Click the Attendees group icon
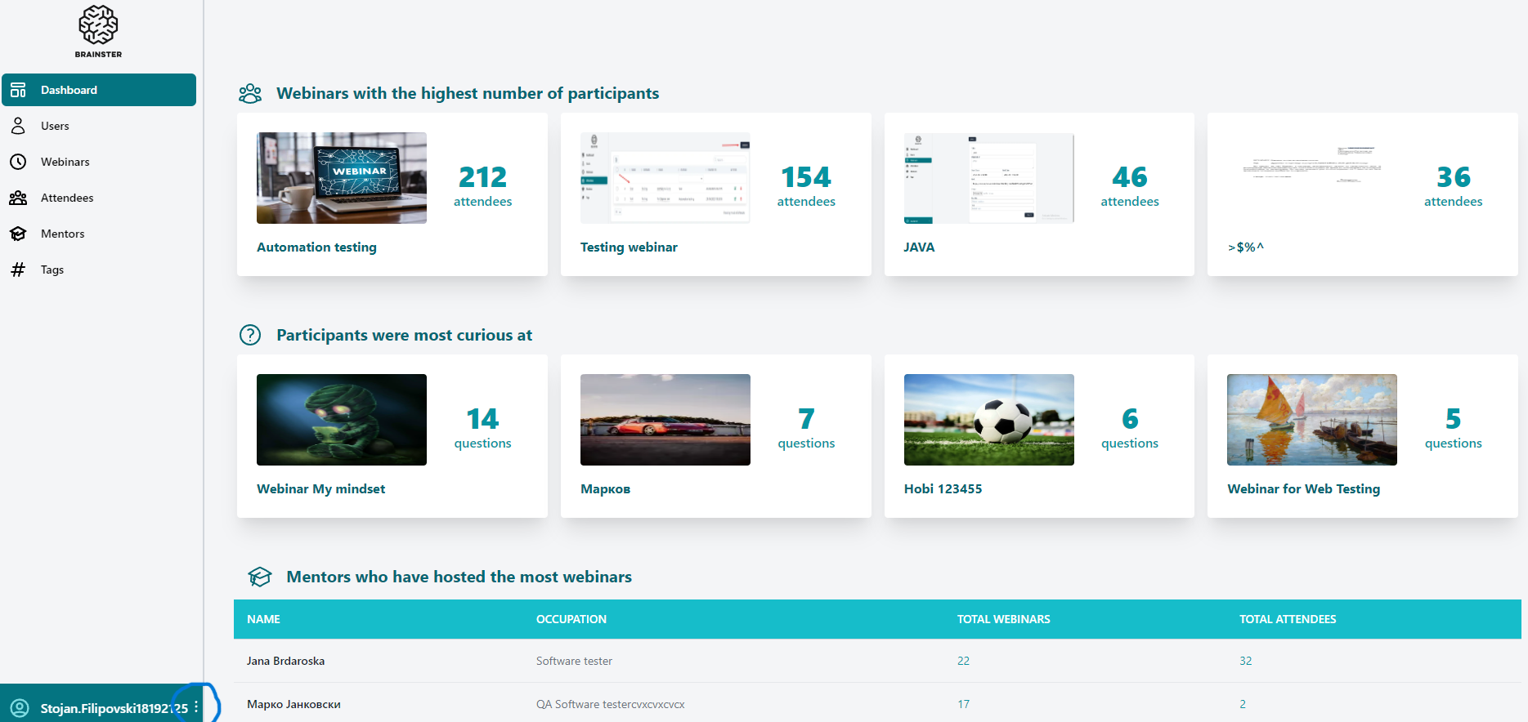 [x=18, y=198]
